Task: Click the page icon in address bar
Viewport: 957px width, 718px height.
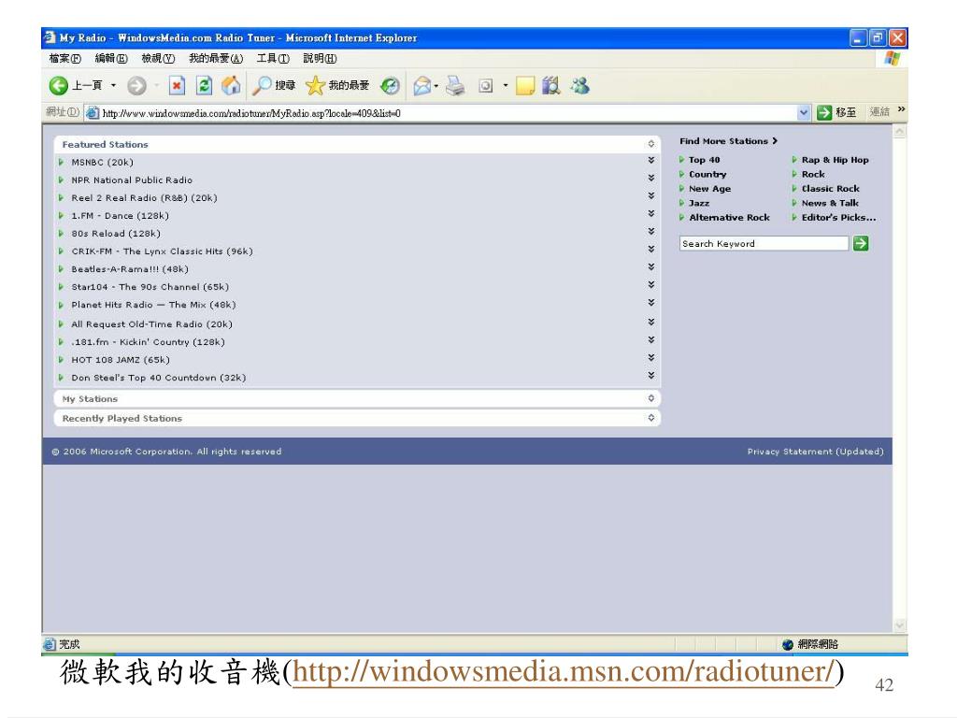Action: click(x=93, y=113)
